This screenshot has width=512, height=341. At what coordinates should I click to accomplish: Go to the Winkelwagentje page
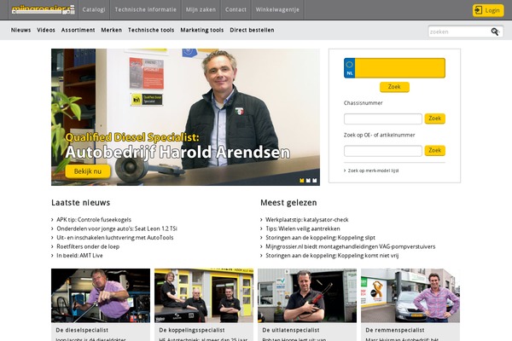pos(277,9)
